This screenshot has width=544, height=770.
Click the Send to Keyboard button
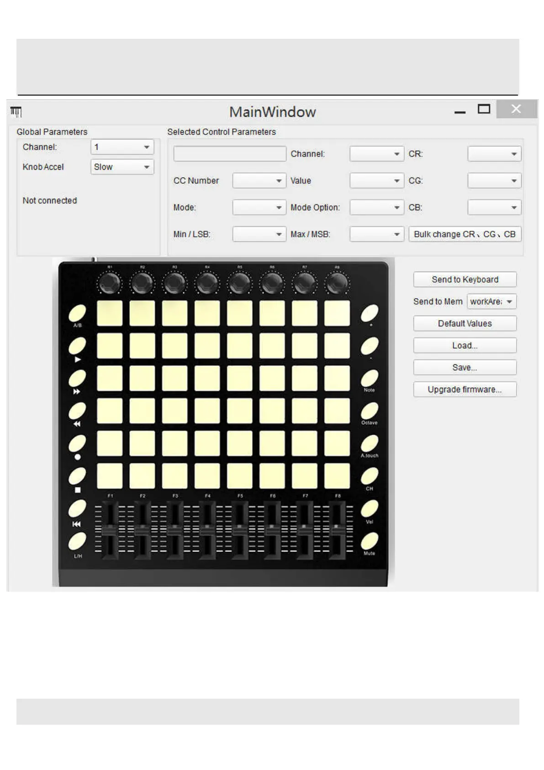tap(465, 279)
